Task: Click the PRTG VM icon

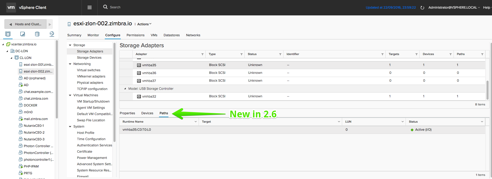Action: pyautogui.click(x=21, y=173)
